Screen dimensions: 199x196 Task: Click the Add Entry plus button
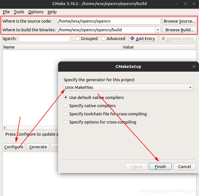tap(143, 38)
